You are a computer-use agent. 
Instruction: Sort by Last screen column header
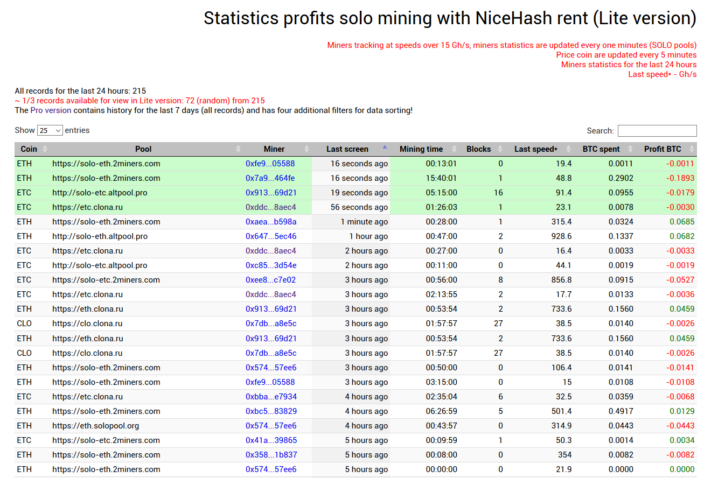(x=351, y=149)
